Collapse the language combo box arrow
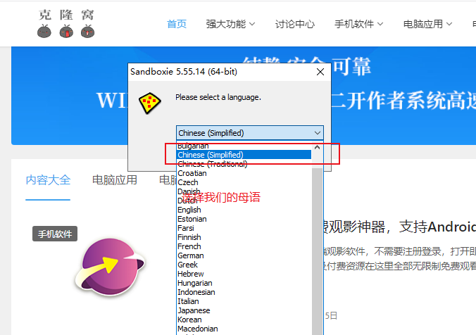 [x=318, y=133]
